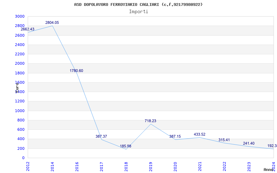Click the 600 y-axis tick label

coord(21,129)
